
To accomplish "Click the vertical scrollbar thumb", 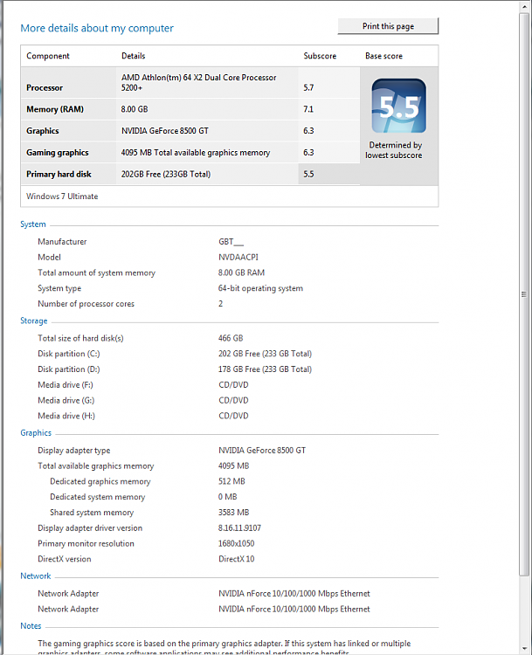I will tap(524, 294).
